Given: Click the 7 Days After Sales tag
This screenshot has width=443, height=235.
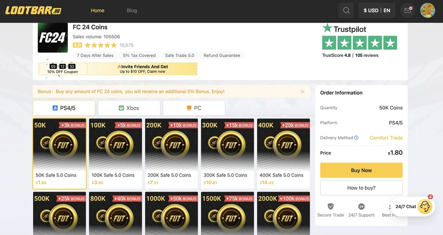Looking at the screenshot, I should pos(95,56).
